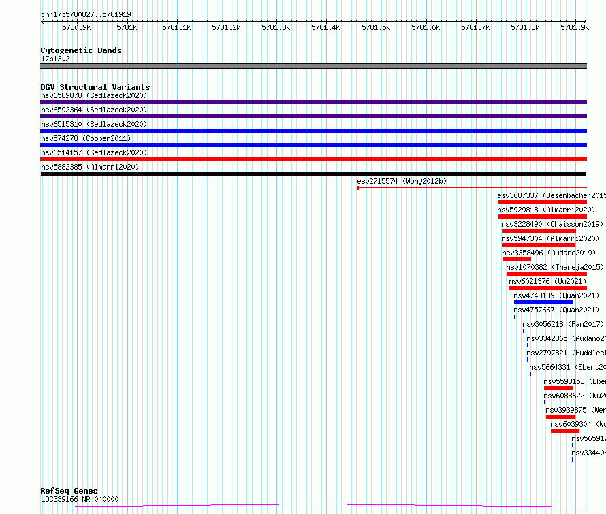This screenshot has height=514, width=606.
Task: Select the nsv6514157 (Sedlazeck2020) label
Action: pos(94,152)
